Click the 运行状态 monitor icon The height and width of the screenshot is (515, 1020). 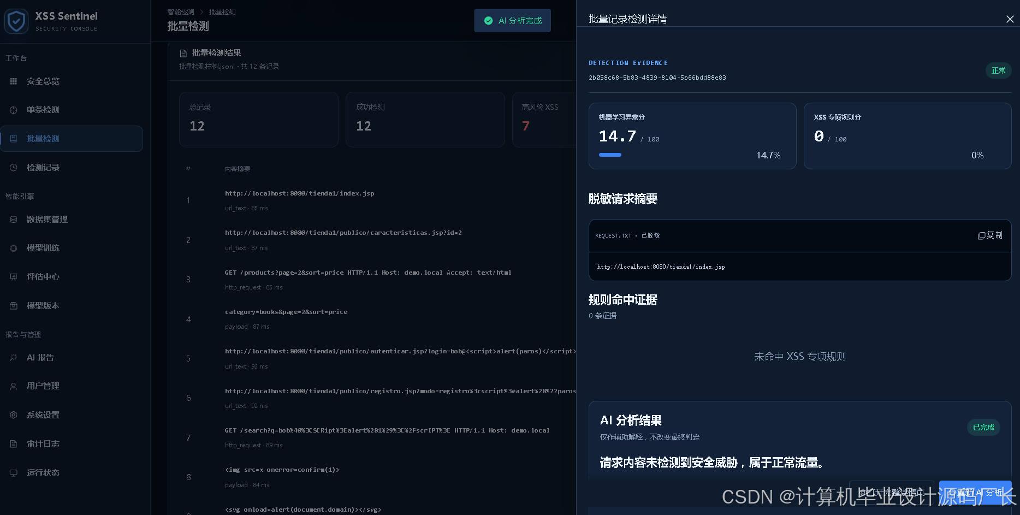click(x=14, y=473)
